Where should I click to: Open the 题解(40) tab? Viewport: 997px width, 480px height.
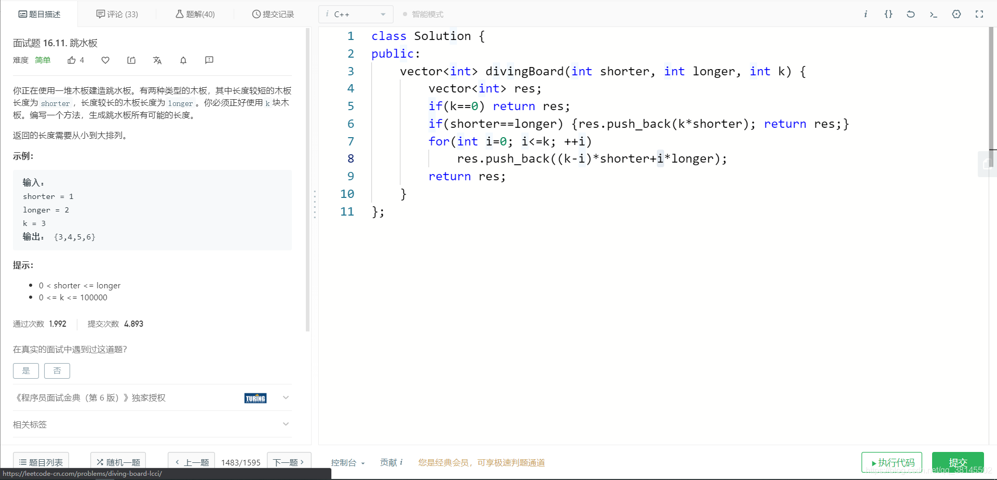(x=195, y=14)
